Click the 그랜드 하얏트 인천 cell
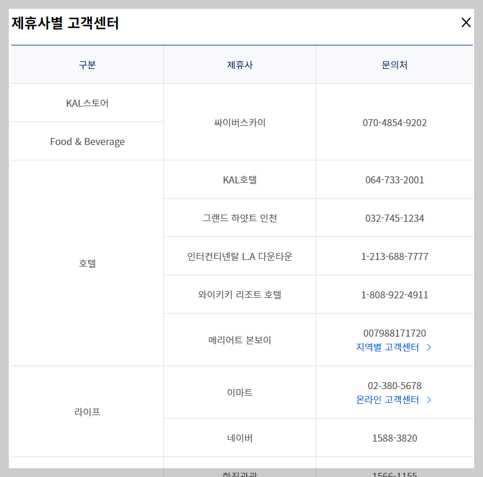 pos(239,218)
